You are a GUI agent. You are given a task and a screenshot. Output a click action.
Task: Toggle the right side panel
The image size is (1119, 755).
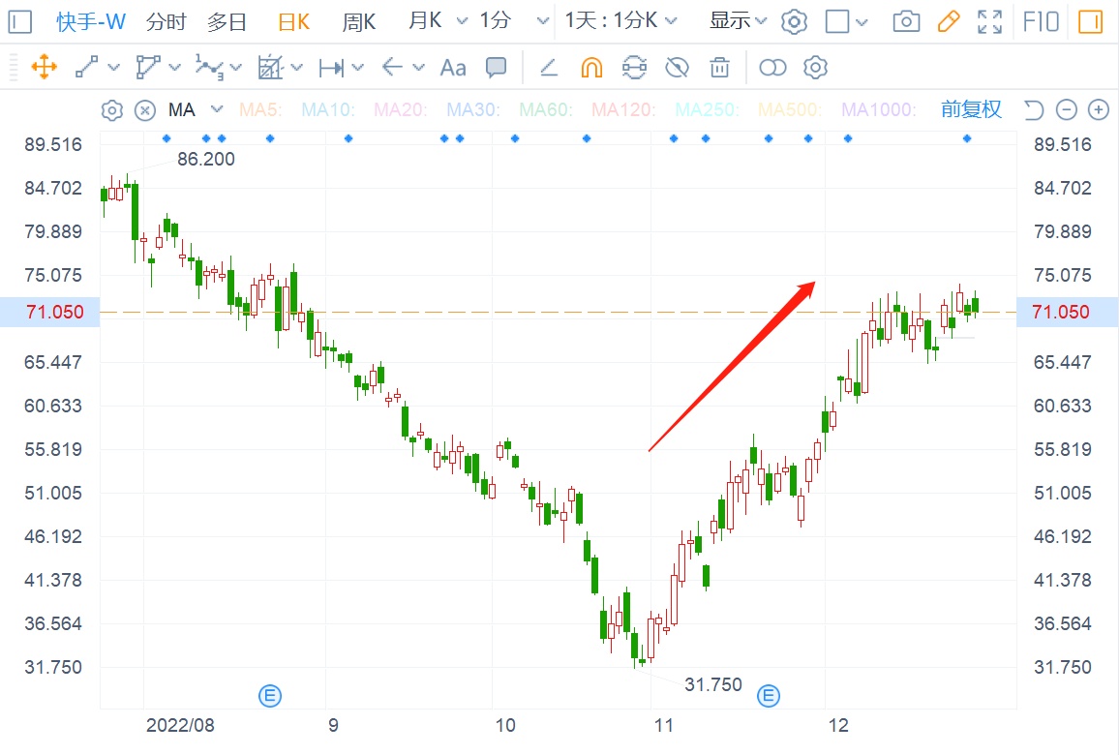tap(1091, 21)
